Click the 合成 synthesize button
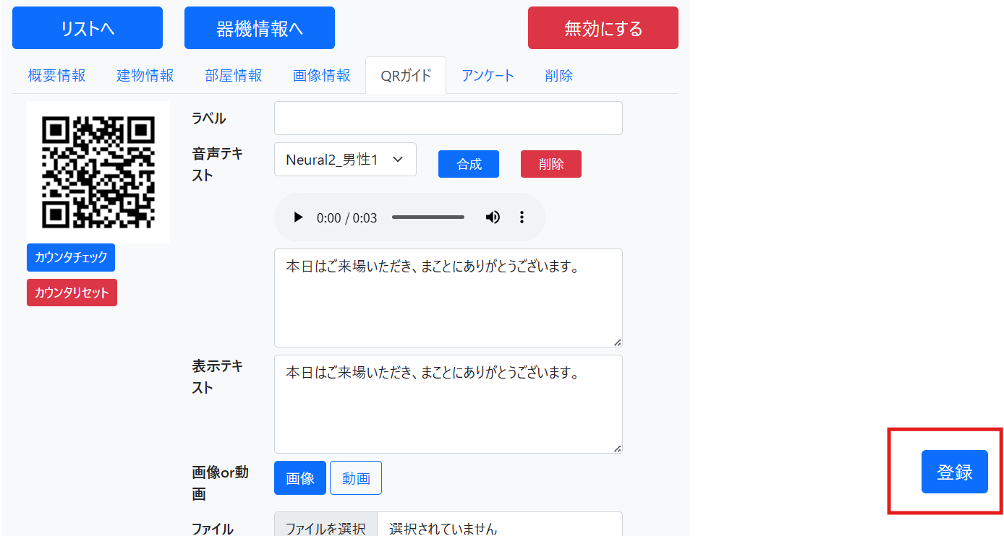This screenshot has width=1004, height=536. (468, 164)
